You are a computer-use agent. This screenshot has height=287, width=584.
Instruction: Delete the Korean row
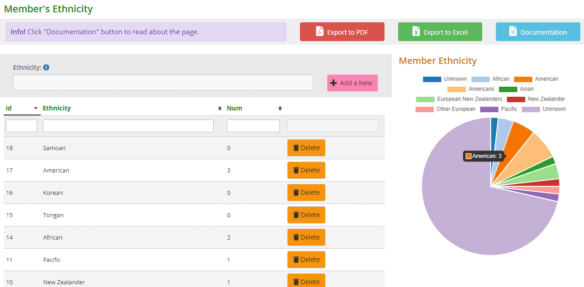(306, 193)
